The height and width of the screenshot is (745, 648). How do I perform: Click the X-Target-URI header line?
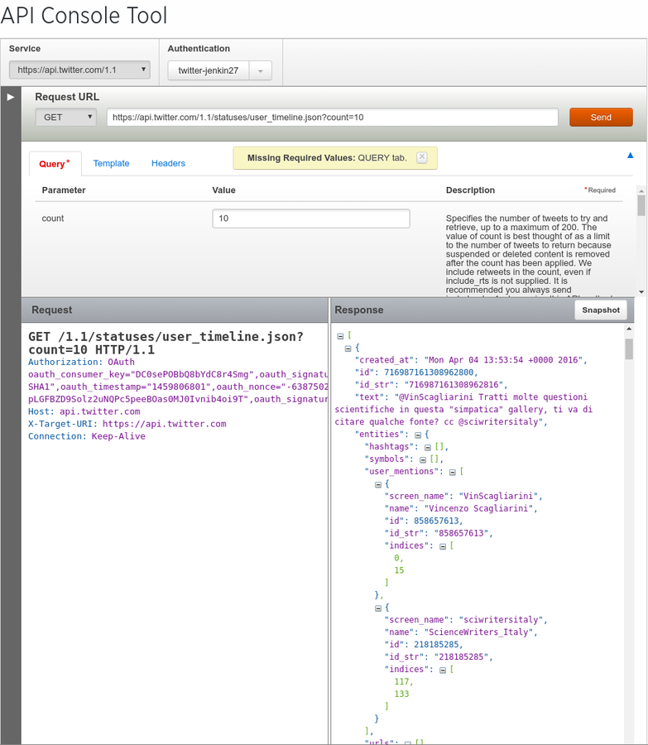[127, 424]
